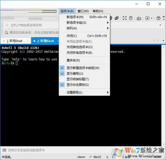Click terminal scrollbar down arrow

point(164,144)
